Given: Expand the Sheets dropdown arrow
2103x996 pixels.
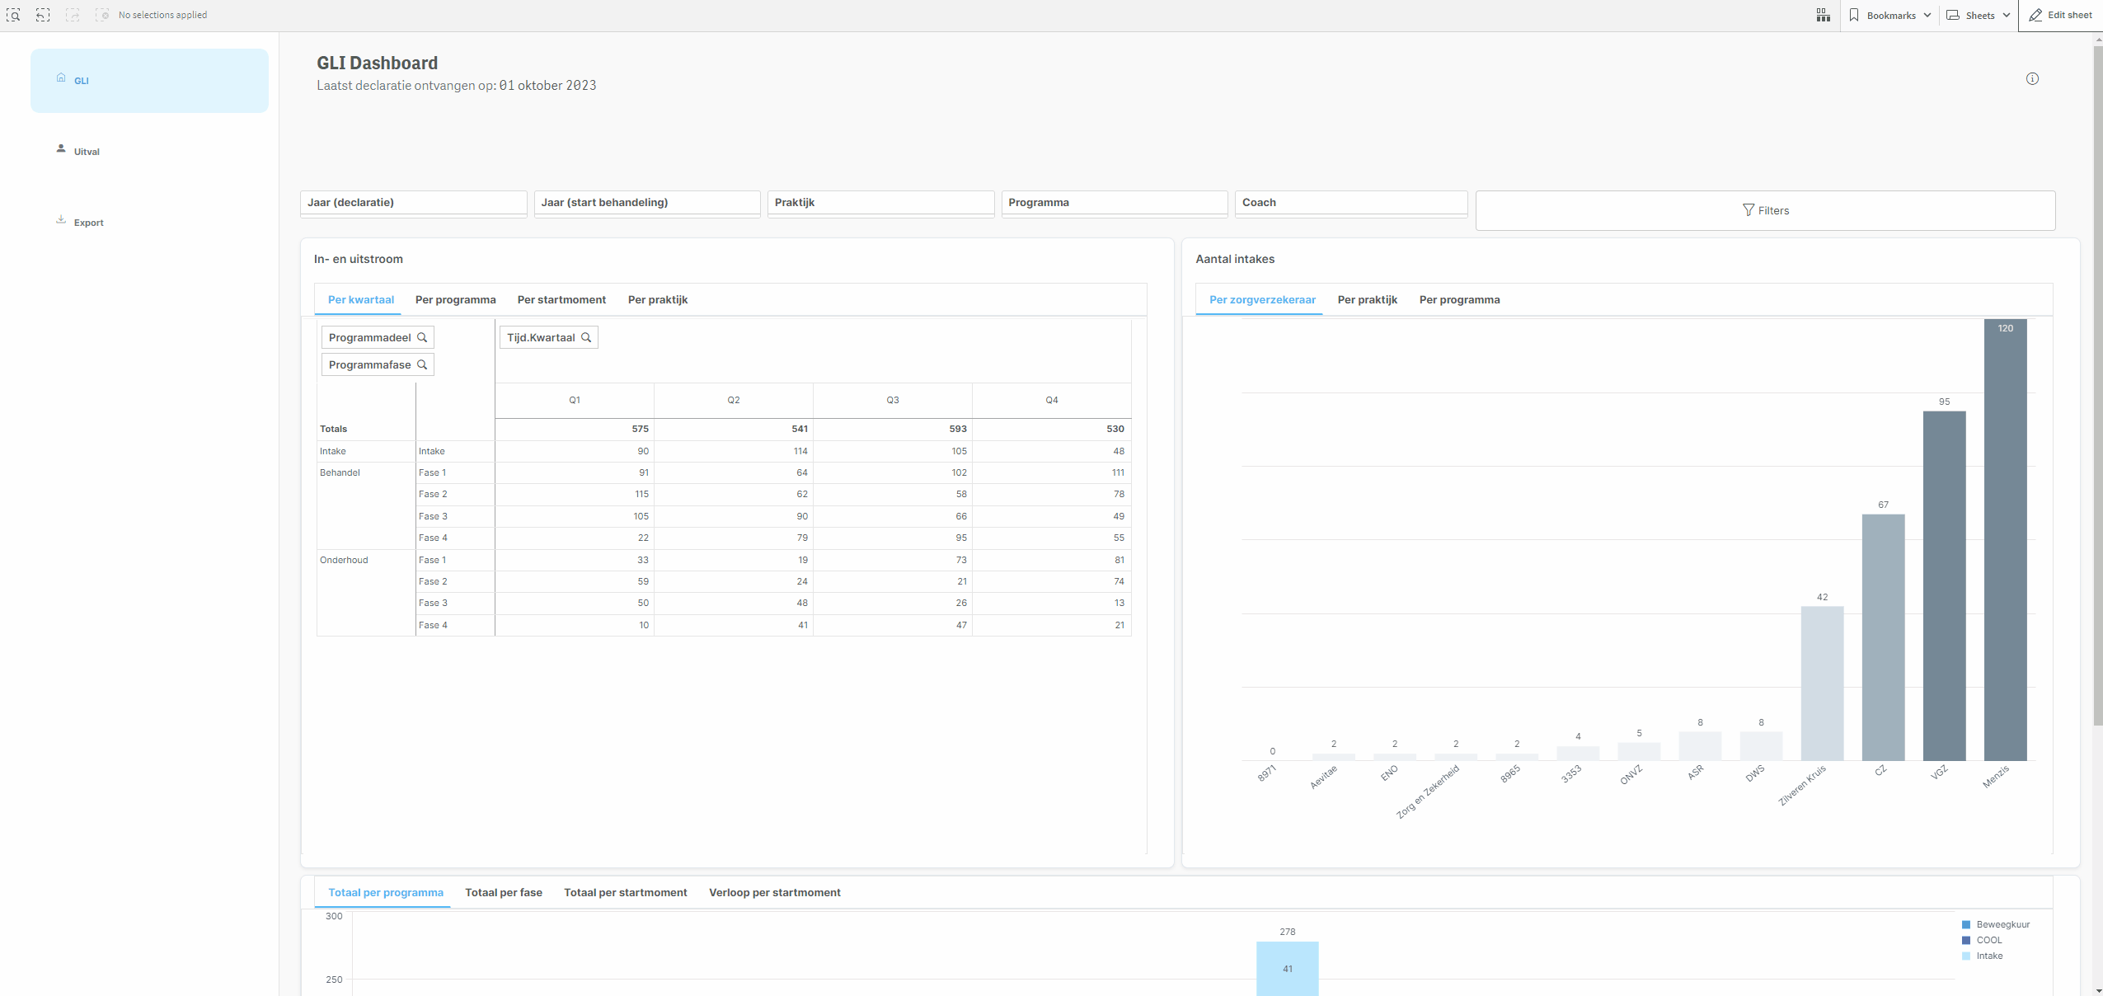Looking at the screenshot, I should [2006, 15].
